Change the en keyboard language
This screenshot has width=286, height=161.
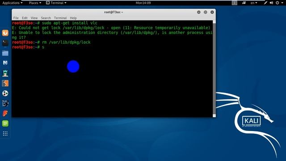point(254,3)
